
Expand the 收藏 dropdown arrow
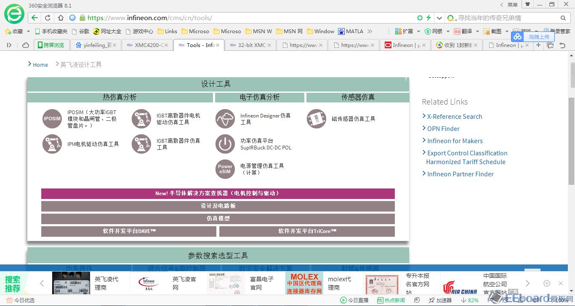[x=28, y=31]
